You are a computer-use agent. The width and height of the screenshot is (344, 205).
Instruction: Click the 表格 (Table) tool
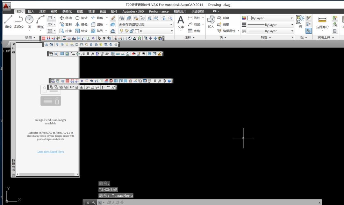[194, 31]
